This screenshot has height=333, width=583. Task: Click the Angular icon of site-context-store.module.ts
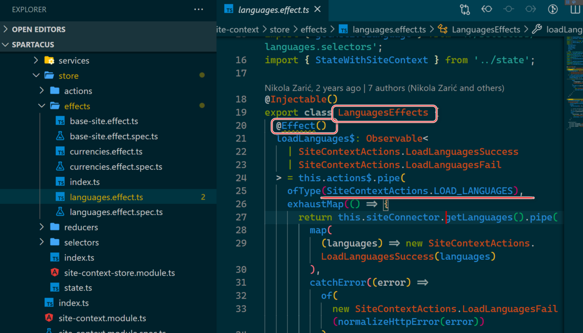55,272
